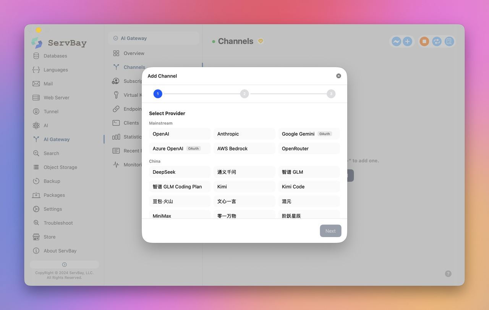Screen dimensions: 489x310
Task: Choose Anthropic as the provider
Action: 244,134
